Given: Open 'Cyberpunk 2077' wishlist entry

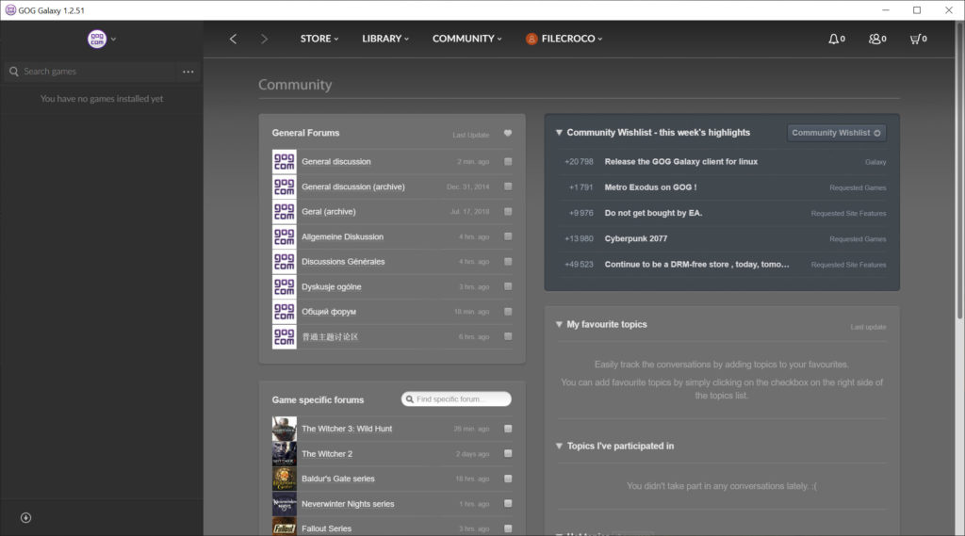Looking at the screenshot, I should coord(636,238).
